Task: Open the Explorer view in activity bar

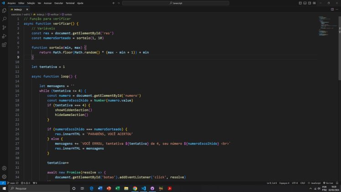Action: tap(4, 10)
